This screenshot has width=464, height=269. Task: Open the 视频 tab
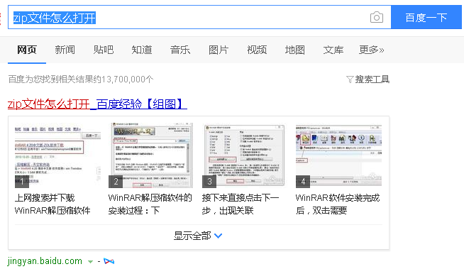[x=257, y=50]
